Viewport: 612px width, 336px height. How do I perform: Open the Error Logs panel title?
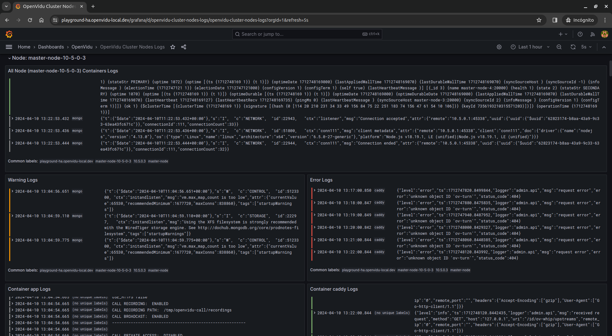point(321,180)
